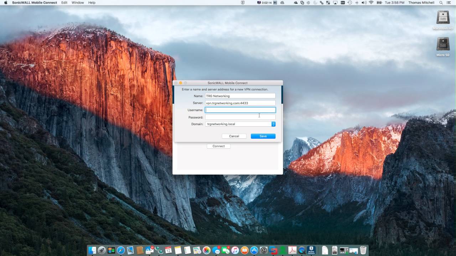Open the Contacts book icon in dock
The height and width of the screenshot is (256, 456).
point(140,250)
